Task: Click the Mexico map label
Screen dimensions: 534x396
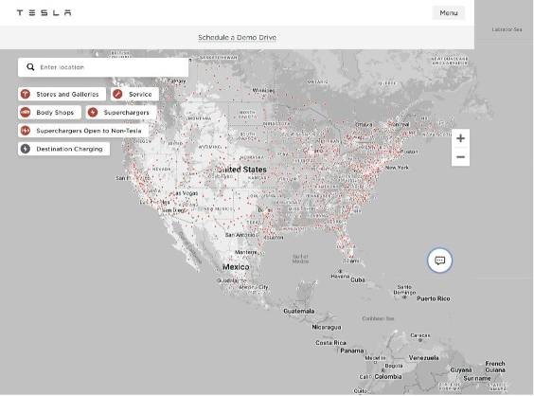Action: tap(236, 267)
